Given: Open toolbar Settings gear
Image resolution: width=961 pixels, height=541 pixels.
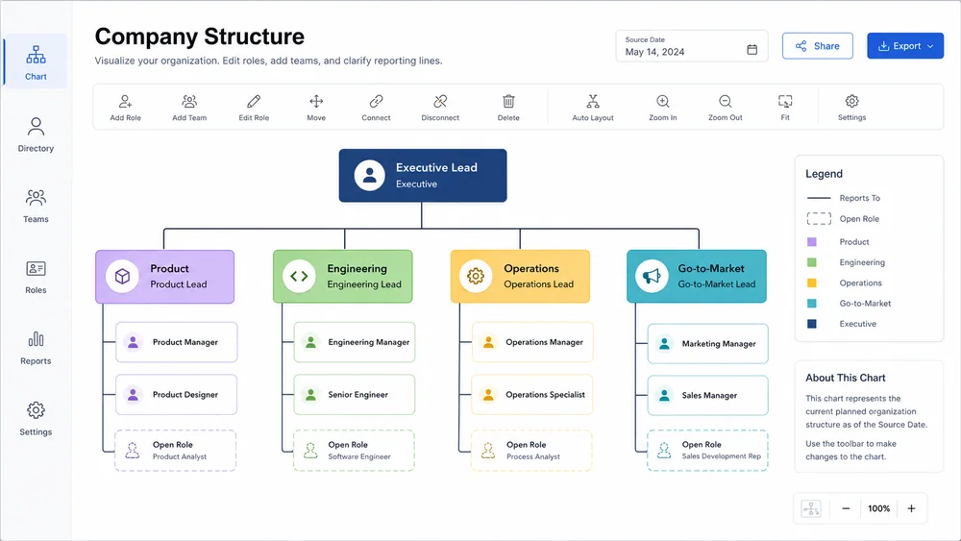Looking at the screenshot, I should [x=851, y=108].
